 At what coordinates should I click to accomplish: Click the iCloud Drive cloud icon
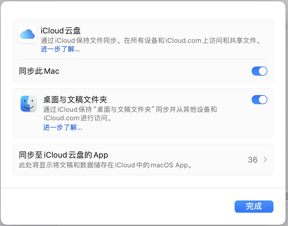pos(28,34)
